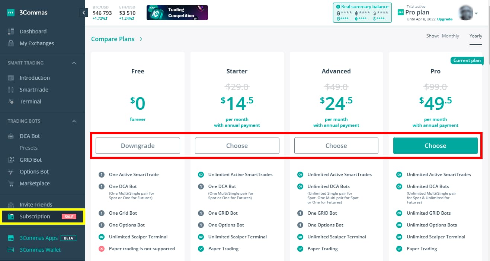Click the Options Bot icon

[x=11, y=172]
